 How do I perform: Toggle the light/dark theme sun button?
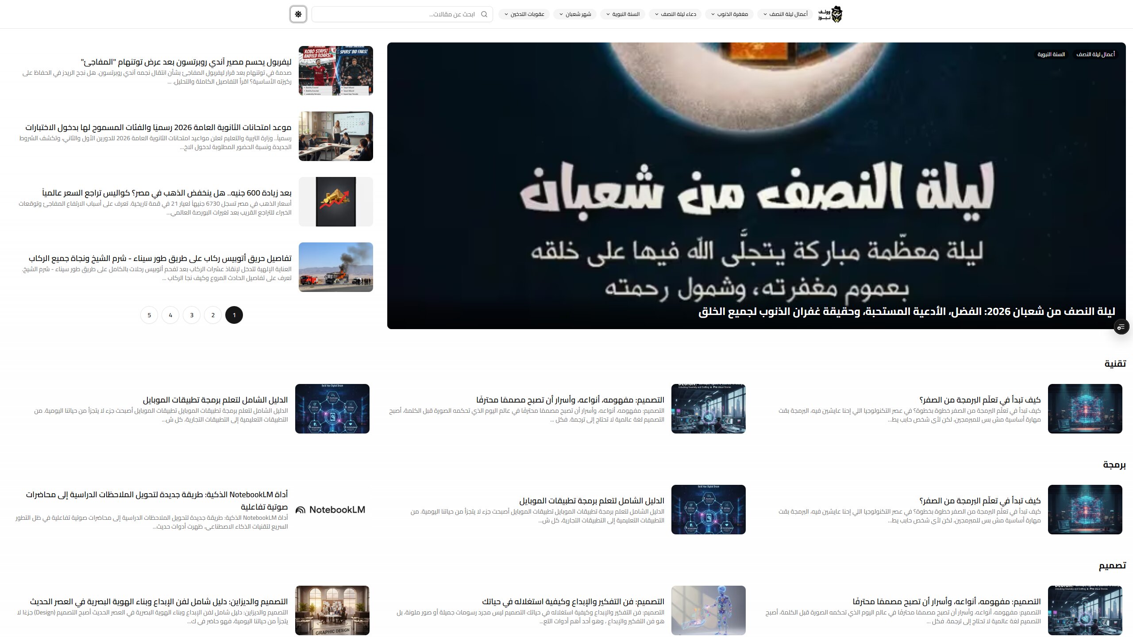point(298,14)
